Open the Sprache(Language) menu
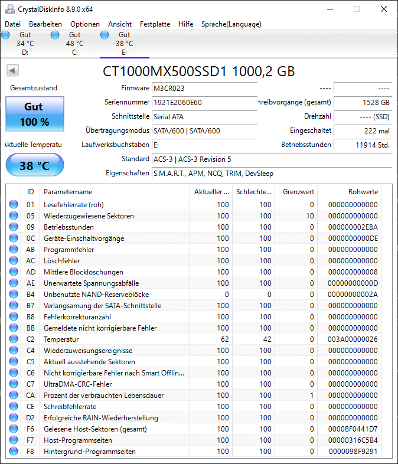 pyautogui.click(x=231, y=24)
